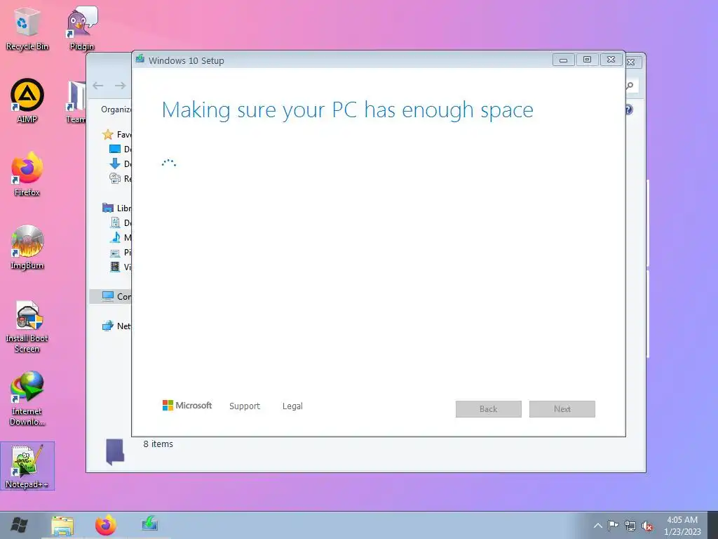
Task: Select Desktop icon in Explorer Favorites
Action: click(x=114, y=149)
